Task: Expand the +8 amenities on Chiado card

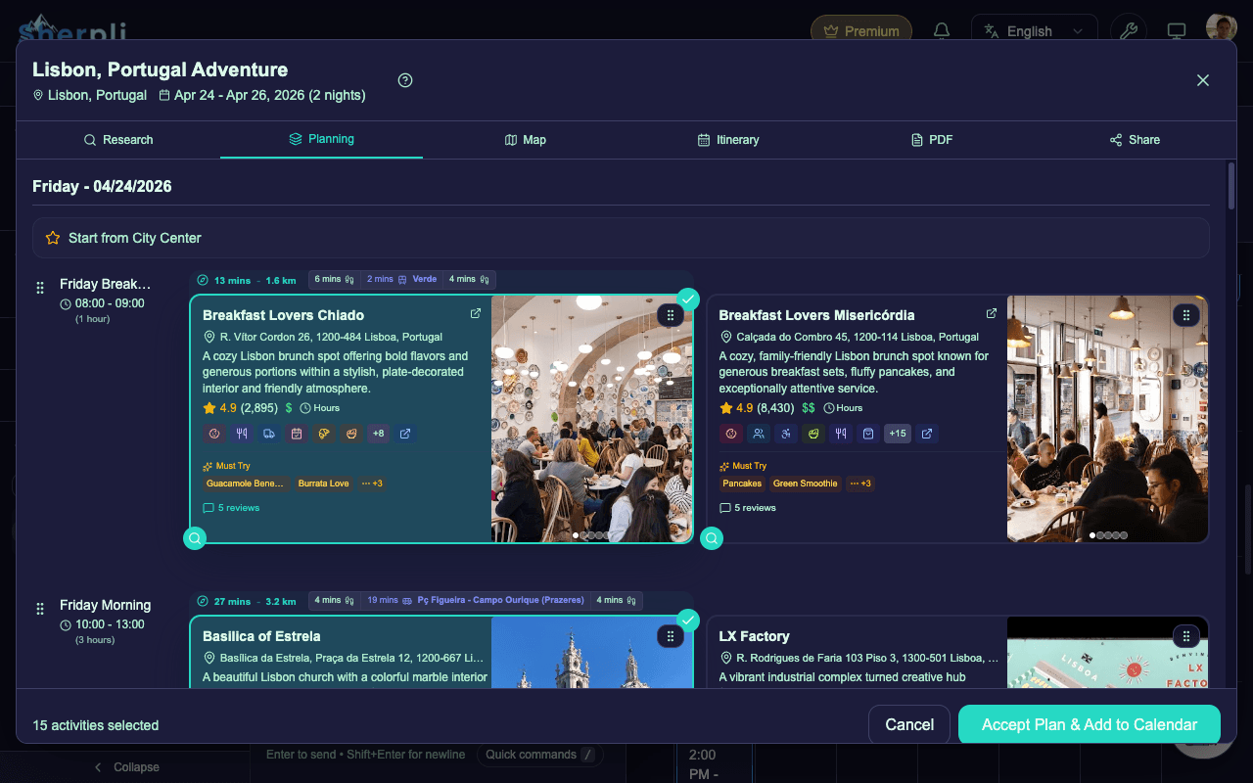Action: pyautogui.click(x=378, y=434)
